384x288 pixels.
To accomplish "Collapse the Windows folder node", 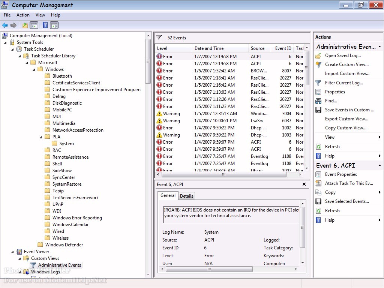I will (34, 69).
